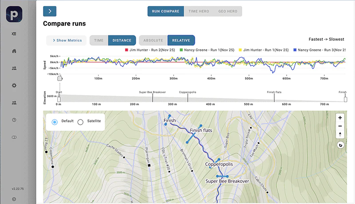
Task: Open settings gear in the sidebar
Action: point(14,85)
